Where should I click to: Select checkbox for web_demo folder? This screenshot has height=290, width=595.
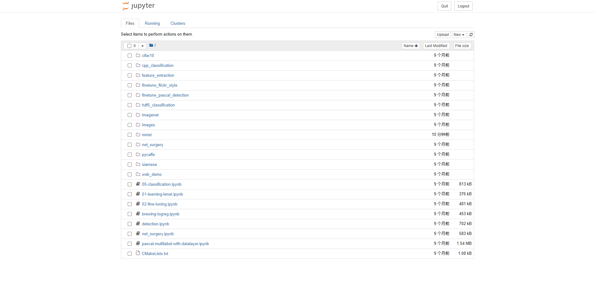point(130,175)
